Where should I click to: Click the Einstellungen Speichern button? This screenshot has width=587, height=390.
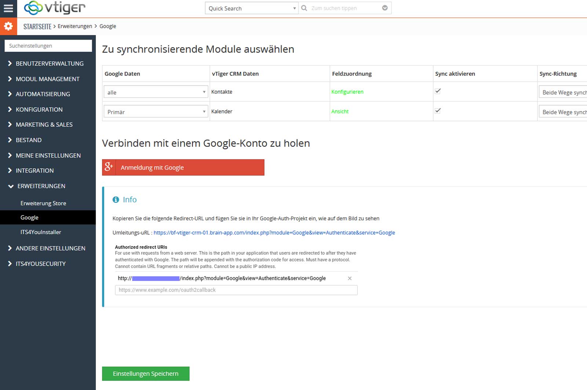(x=146, y=374)
